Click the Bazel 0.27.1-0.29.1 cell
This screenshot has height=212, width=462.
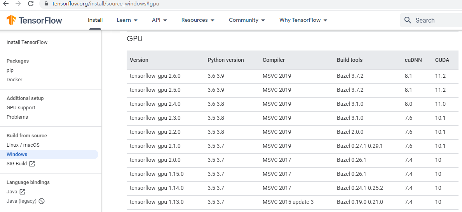pyautogui.click(x=360, y=146)
